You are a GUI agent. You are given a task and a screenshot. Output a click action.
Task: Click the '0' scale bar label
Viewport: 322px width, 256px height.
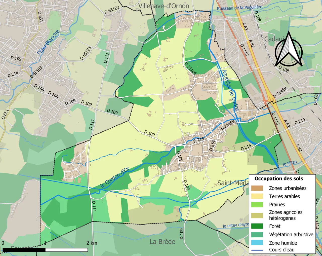3,243
